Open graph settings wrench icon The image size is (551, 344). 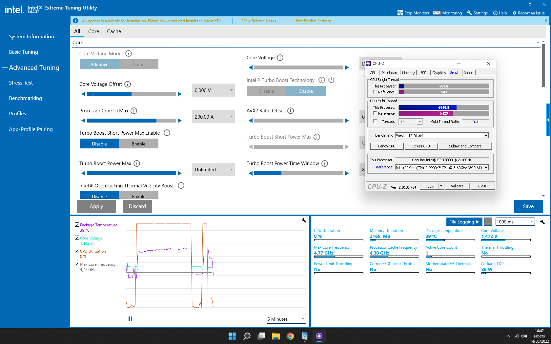304,220
